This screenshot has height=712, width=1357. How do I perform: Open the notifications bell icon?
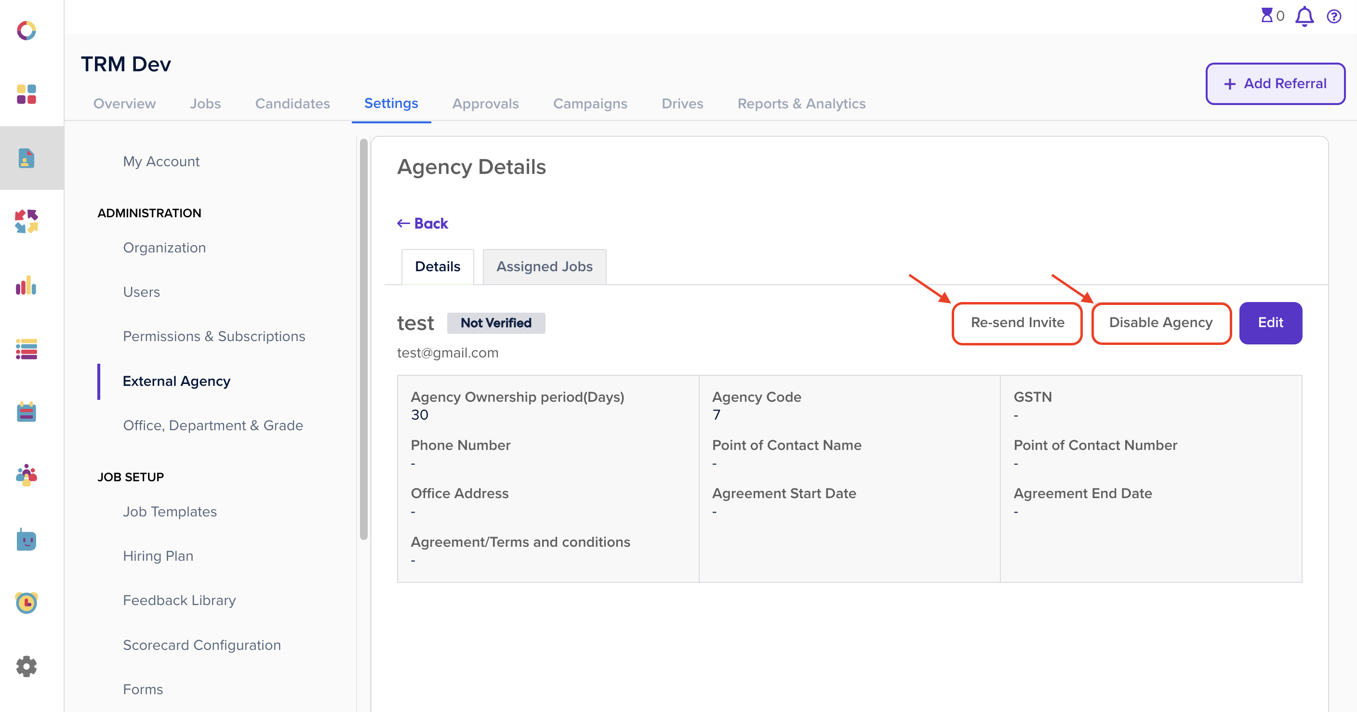(1304, 16)
